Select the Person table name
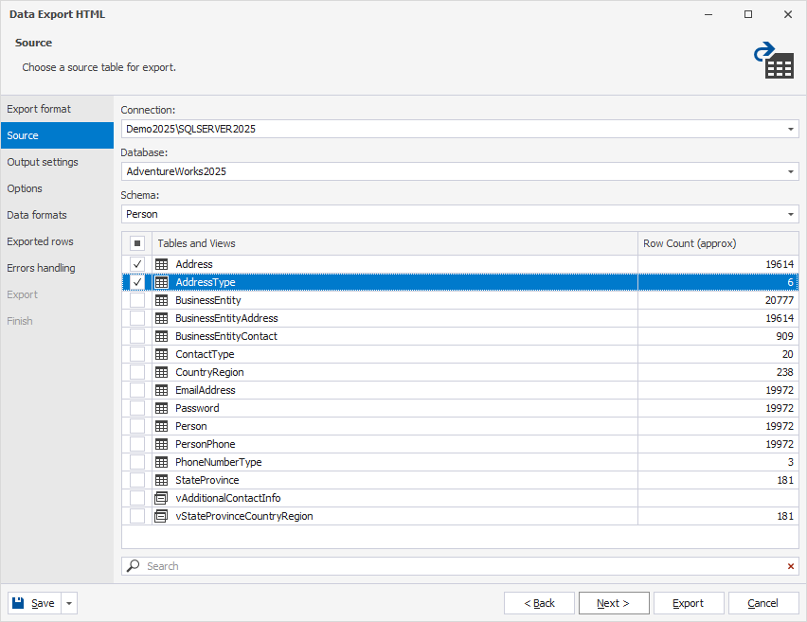Screen dimensions: 807x622 (191, 426)
